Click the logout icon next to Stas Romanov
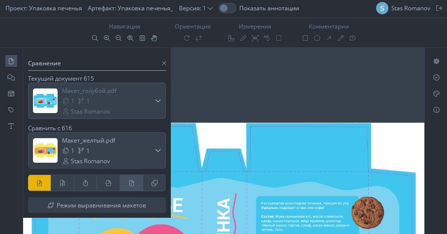Screen dimensions: 447x234 click(439, 8)
